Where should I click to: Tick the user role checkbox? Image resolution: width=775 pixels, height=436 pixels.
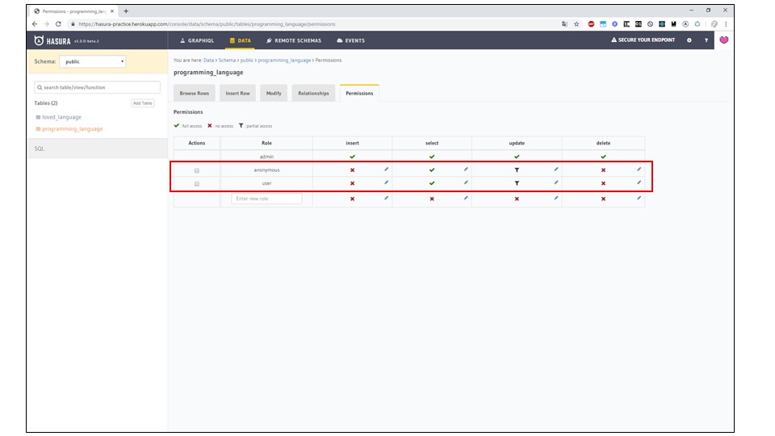[x=197, y=183]
